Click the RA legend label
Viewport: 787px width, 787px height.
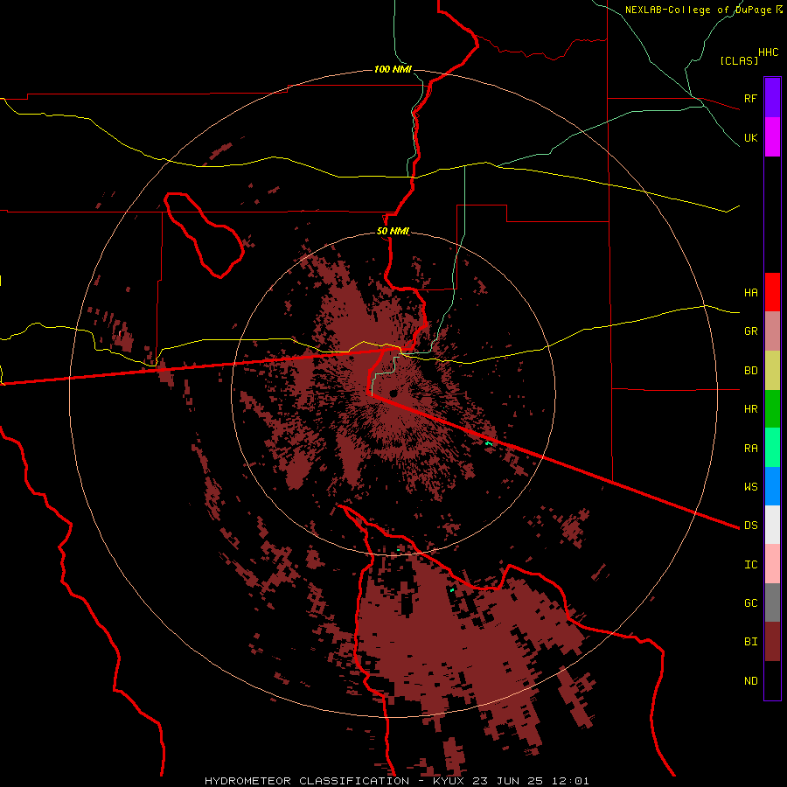tap(750, 449)
